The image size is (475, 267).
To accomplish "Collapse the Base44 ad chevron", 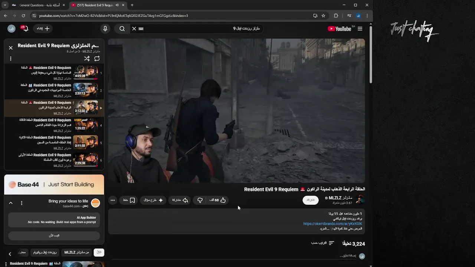I will point(11,203).
